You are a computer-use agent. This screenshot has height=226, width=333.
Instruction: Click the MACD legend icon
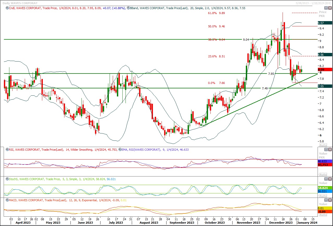click(x=7, y=200)
